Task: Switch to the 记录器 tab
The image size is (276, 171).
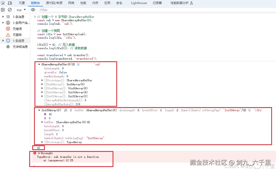Action: [x=157, y=3]
